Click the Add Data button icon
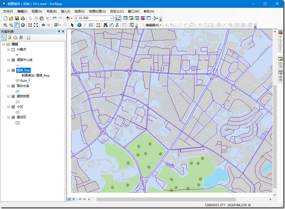Screen dimensions: 285x209 pos(68,18)
